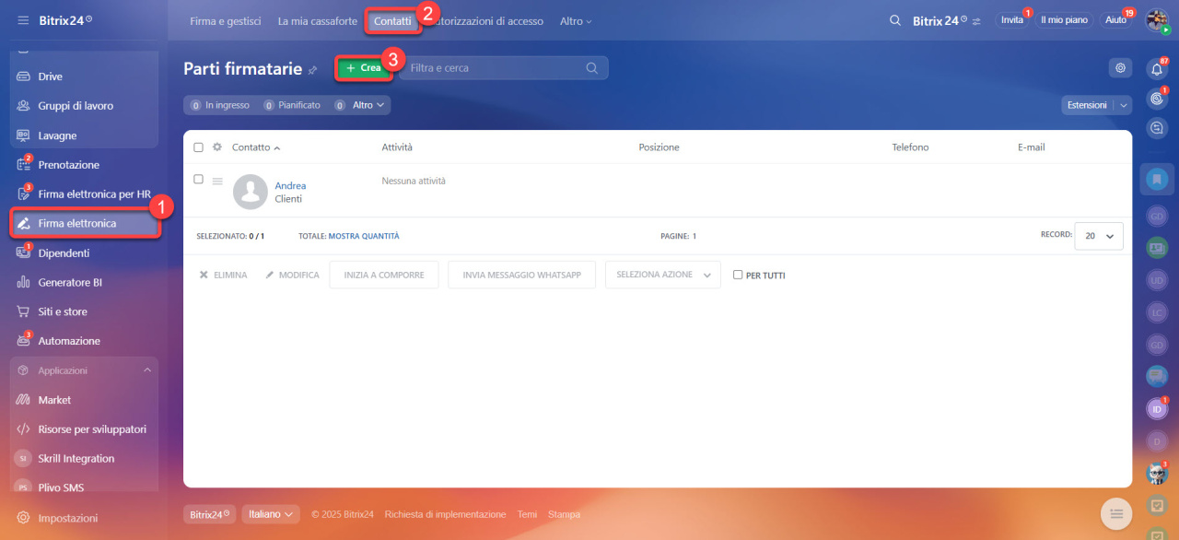1179x540 pixels.
Task: Open Siti e store in sidebar
Action: click(x=84, y=311)
